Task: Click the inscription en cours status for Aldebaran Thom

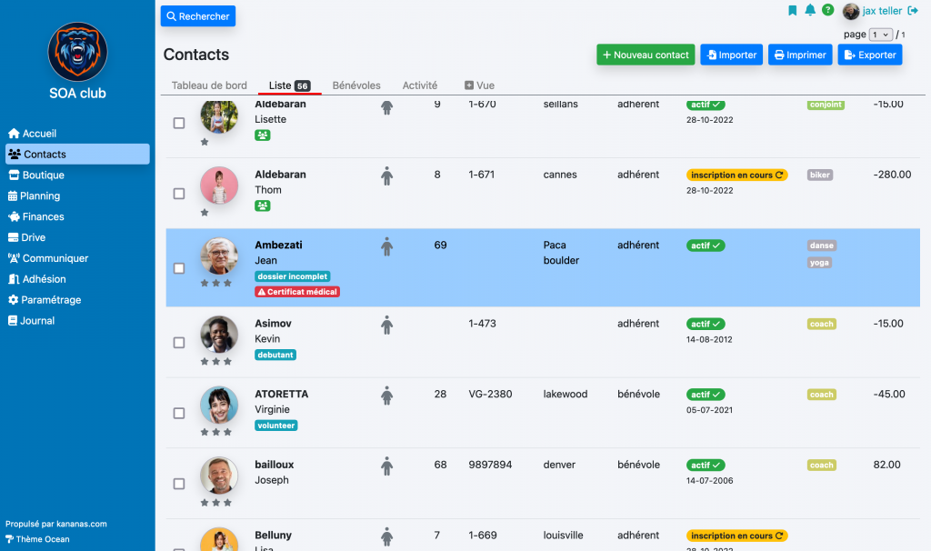Action: coord(736,175)
